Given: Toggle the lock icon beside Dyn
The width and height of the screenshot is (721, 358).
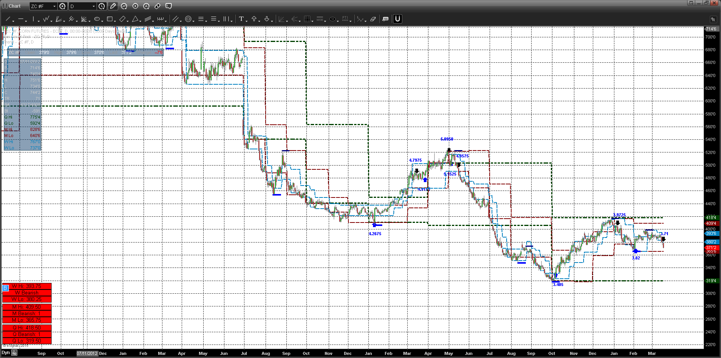Looking at the screenshot, I should coord(14,353).
